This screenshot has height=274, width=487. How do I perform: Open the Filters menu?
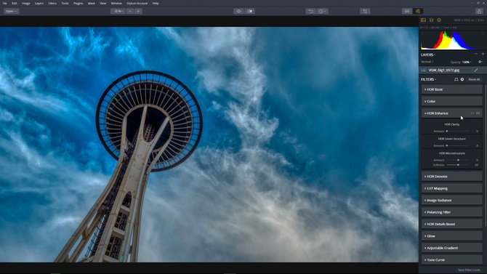52,3
